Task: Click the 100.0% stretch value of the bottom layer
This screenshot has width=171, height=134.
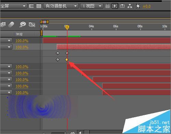Action: pyautogui.click(x=22, y=93)
